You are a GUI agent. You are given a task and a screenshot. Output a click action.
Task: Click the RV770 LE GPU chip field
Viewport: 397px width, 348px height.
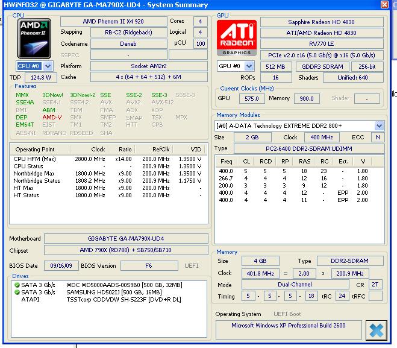coord(322,44)
